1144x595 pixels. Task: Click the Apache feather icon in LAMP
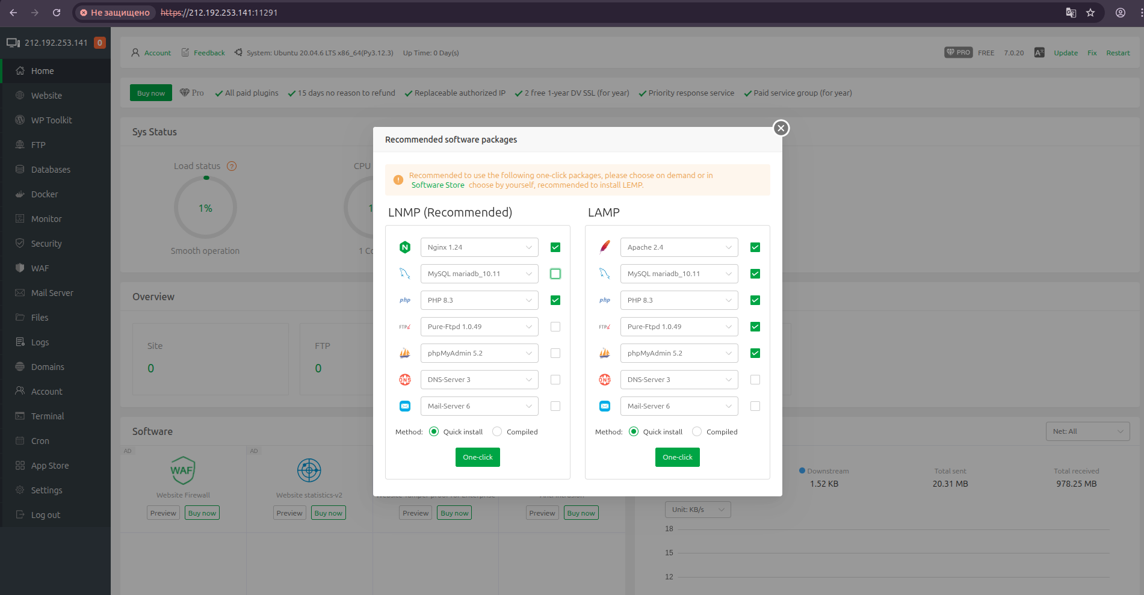pyautogui.click(x=605, y=247)
